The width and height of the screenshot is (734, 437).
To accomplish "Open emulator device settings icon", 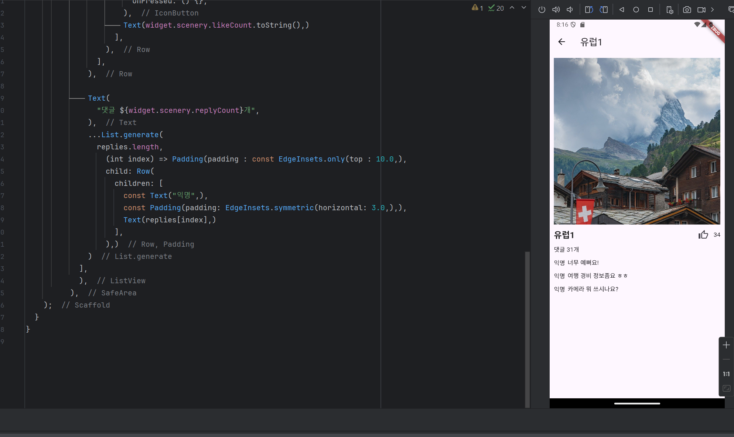I will [x=670, y=10].
